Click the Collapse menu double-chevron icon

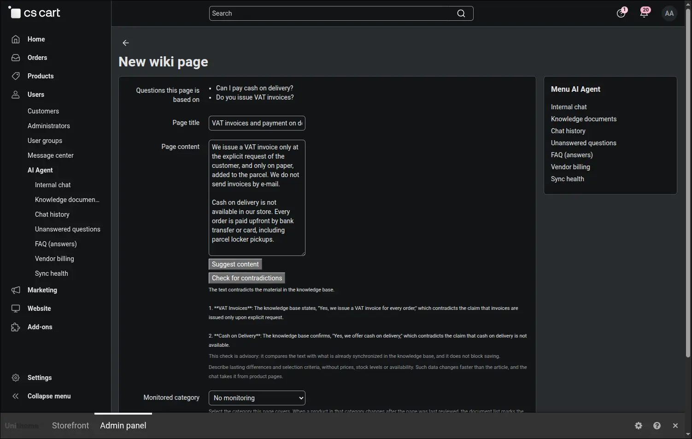[x=16, y=396]
